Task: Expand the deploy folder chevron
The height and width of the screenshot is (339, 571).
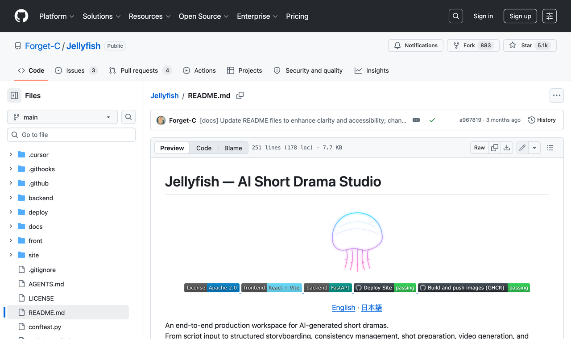Action: (11, 212)
